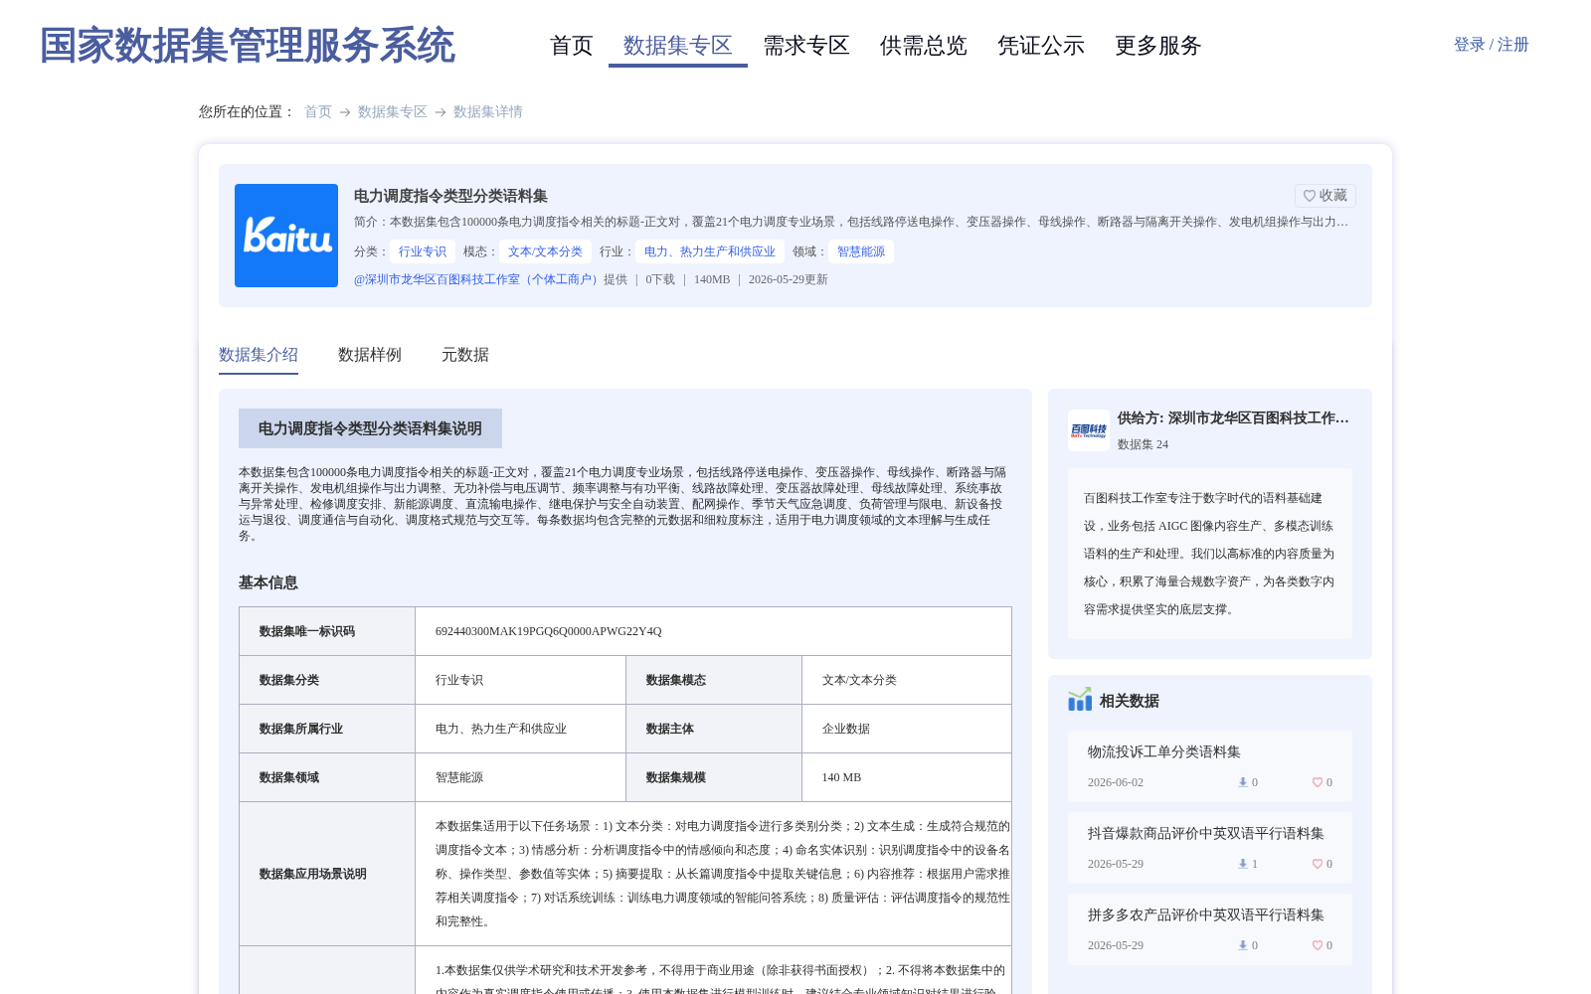The width and height of the screenshot is (1591, 994).
Task: Switch to the 数据集介绍 tab
Action: tap(259, 355)
